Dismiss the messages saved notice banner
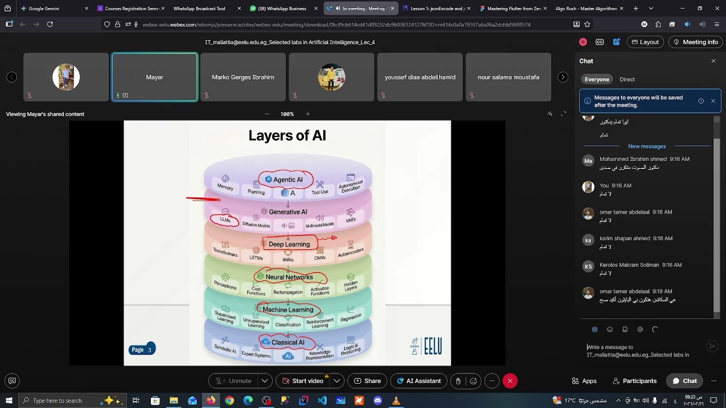726x408 pixels. click(713, 101)
